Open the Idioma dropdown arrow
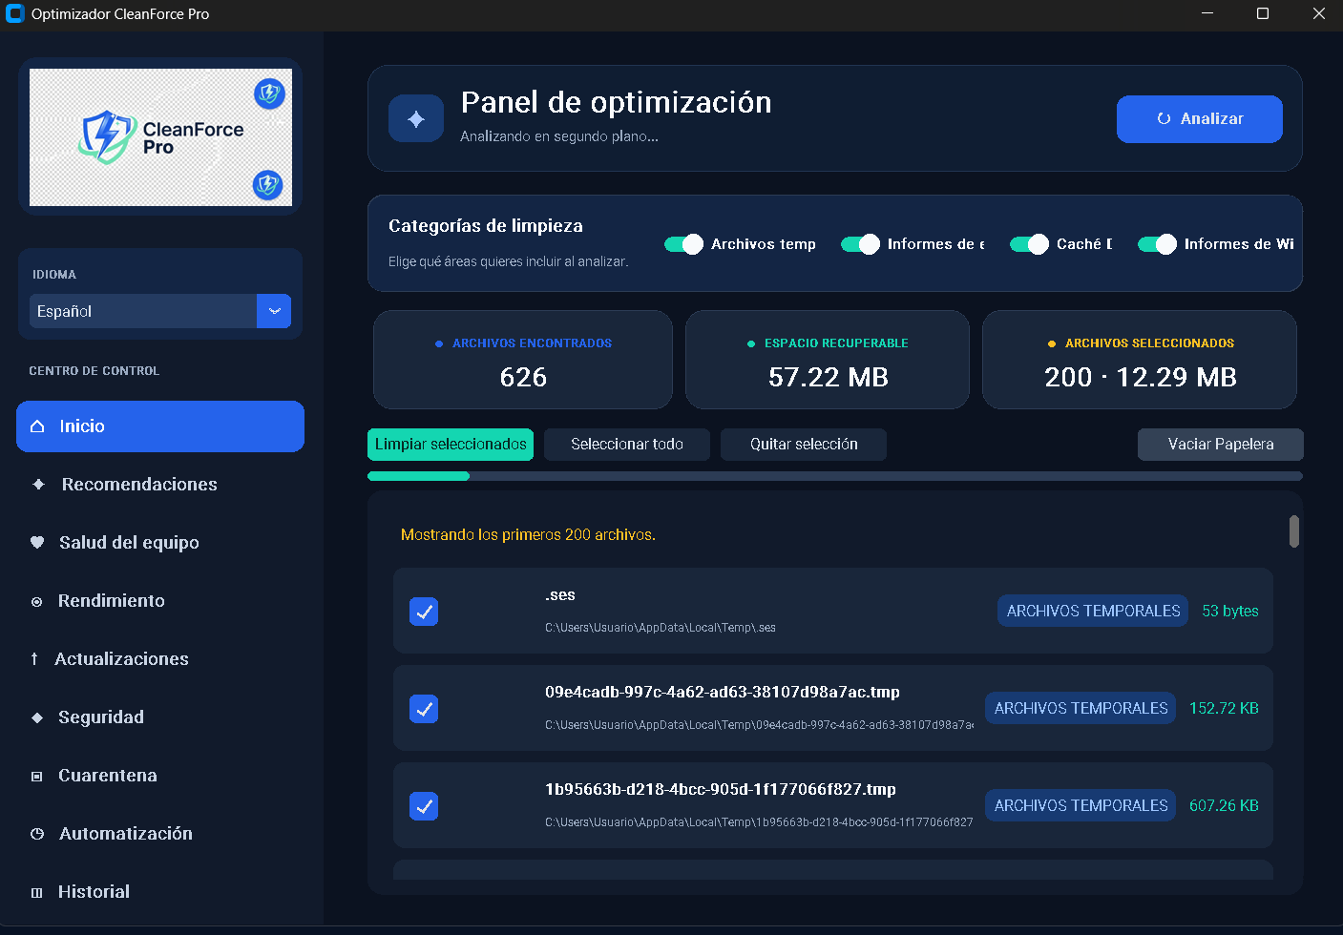This screenshot has height=935, width=1343. (274, 311)
